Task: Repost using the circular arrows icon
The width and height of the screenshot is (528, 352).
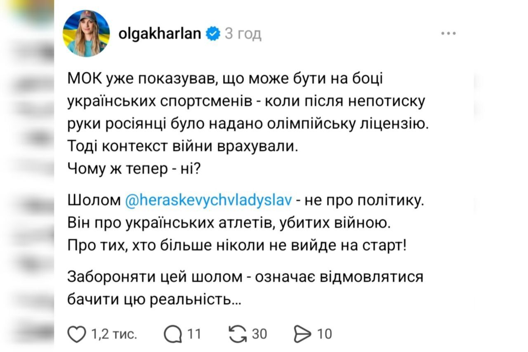Action: point(238,334)
